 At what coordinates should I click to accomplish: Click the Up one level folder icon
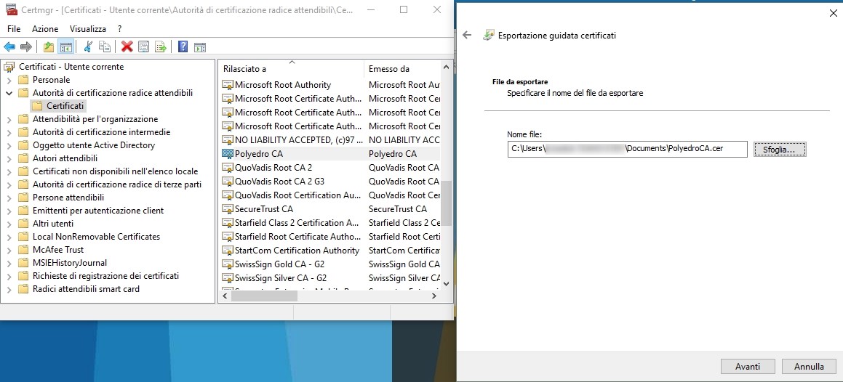(49, 47)
